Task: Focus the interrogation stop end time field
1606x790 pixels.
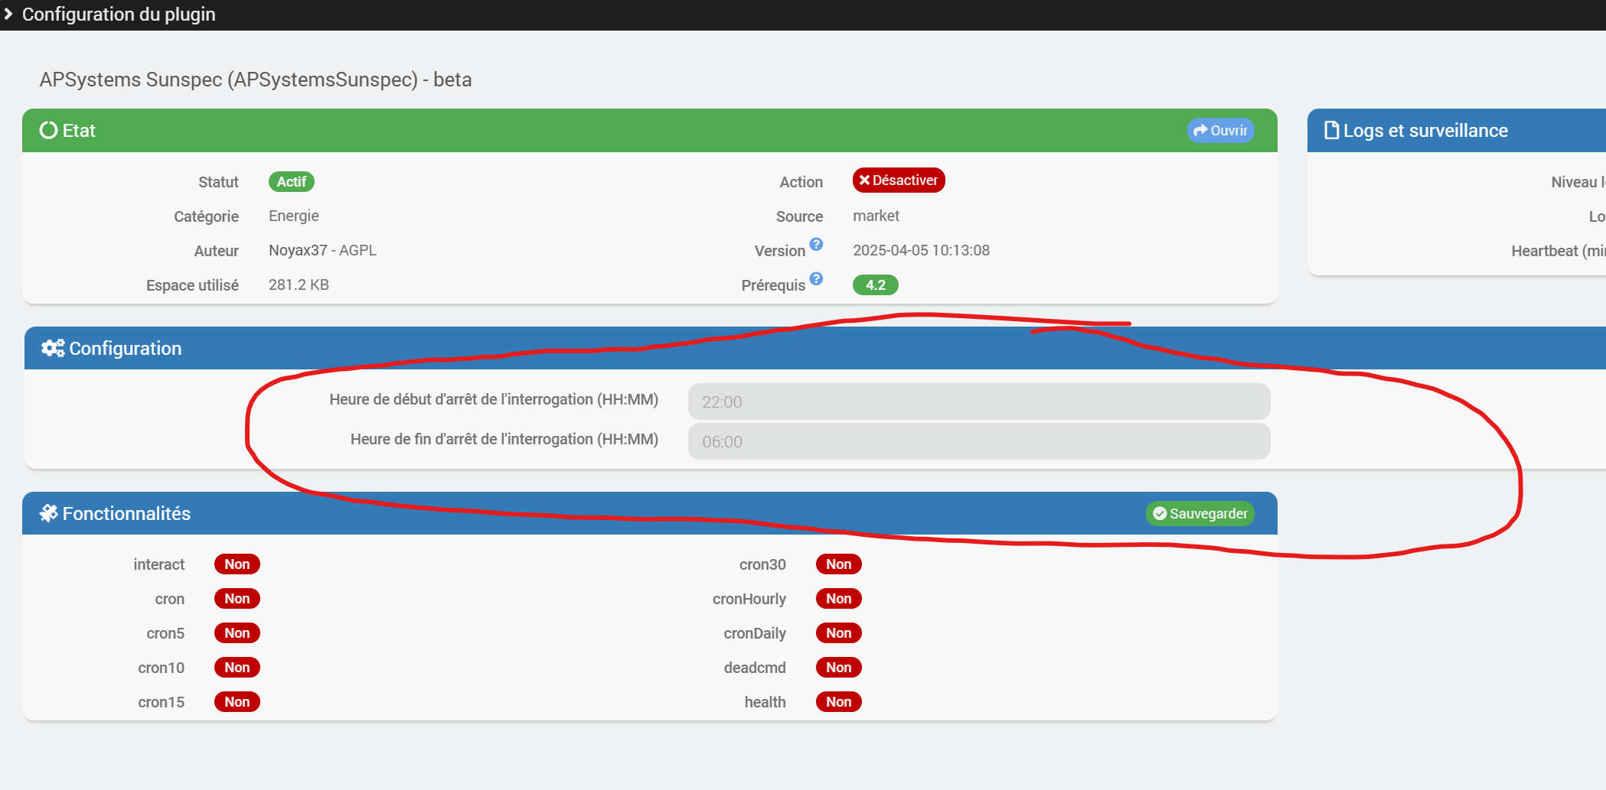Action: 979,441
